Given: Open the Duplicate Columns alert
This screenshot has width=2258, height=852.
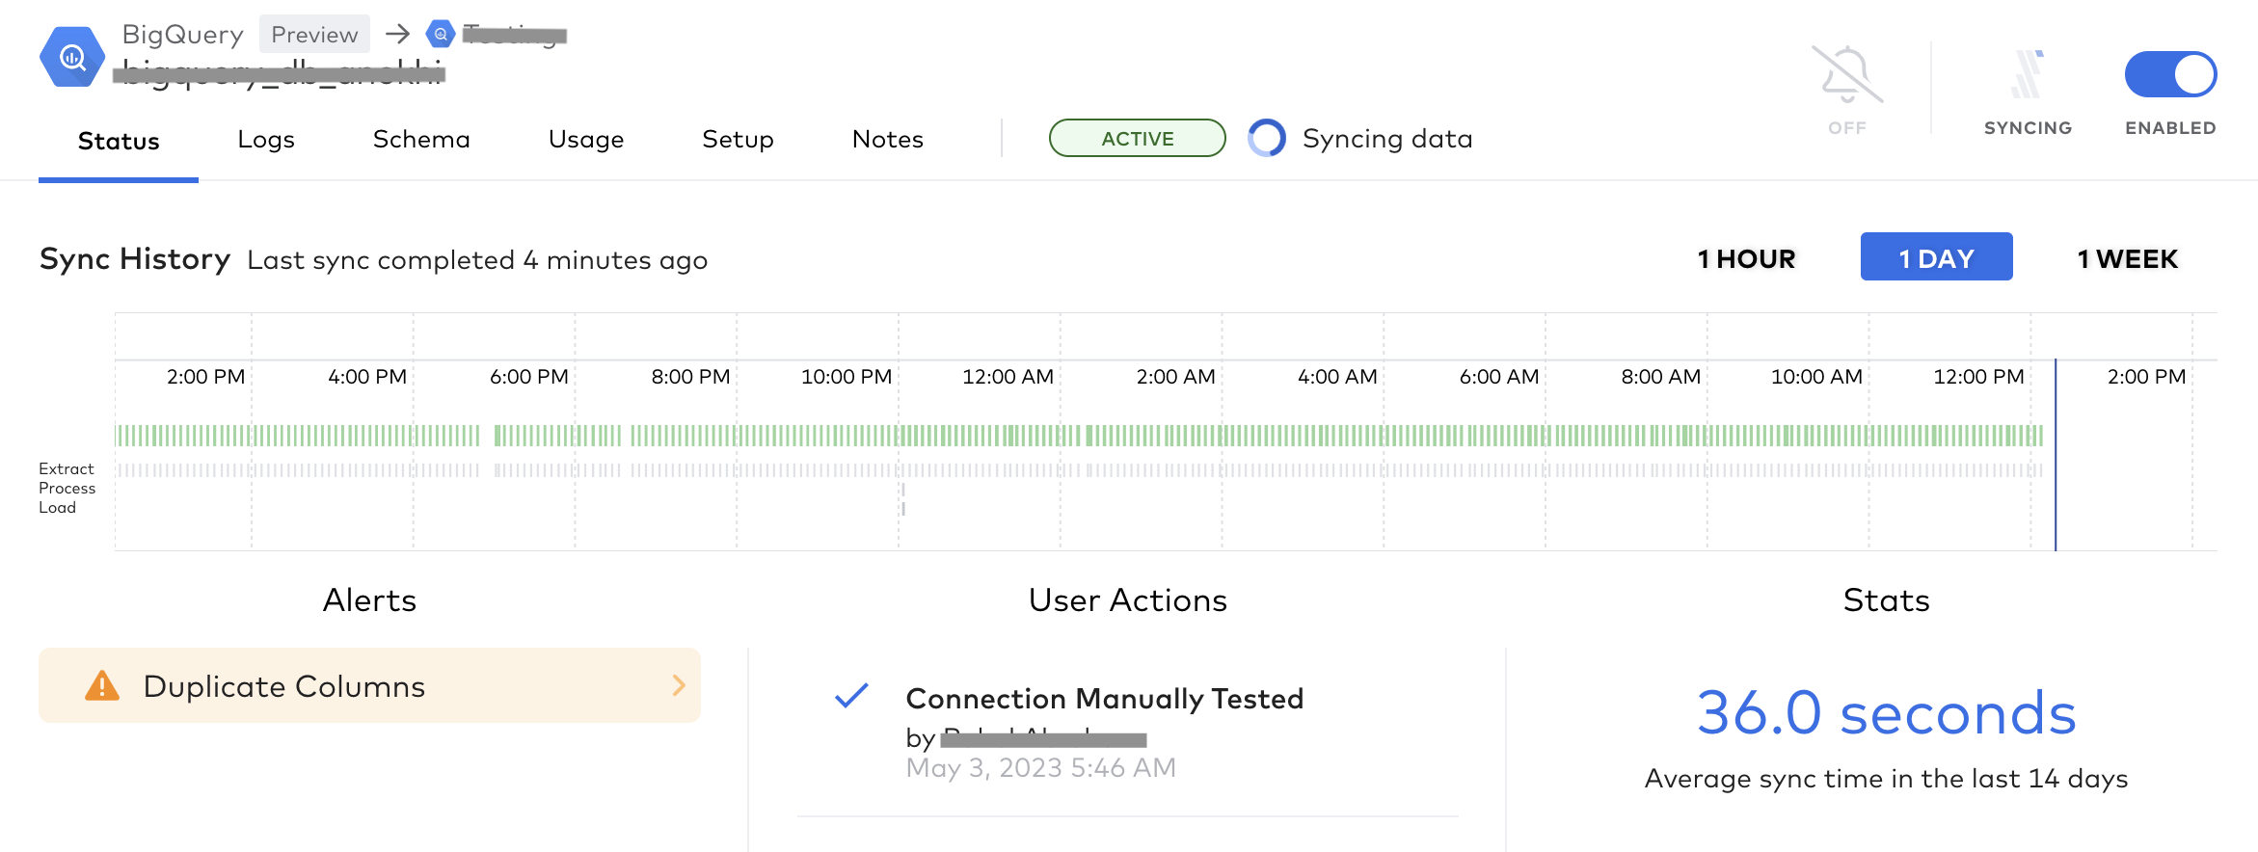Looking at the screenshot, I should pos(369,685).
